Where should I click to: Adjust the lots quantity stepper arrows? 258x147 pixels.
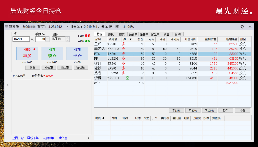[x=47, y=39]
